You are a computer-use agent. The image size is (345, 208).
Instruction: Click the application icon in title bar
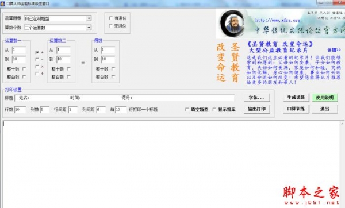pos(2,3)
